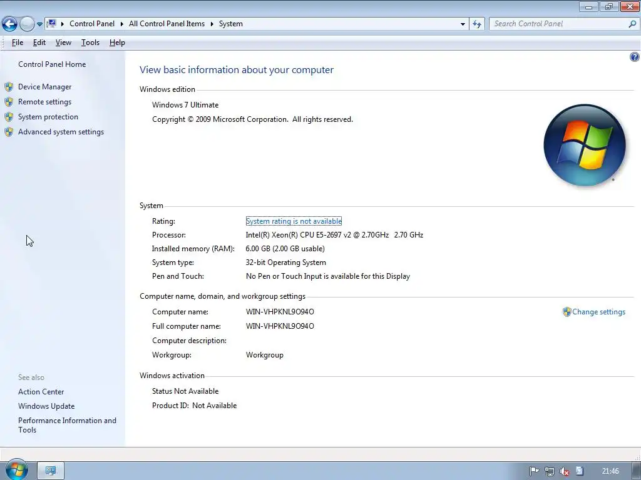Click the computer icon in the address bar
This screenshot has width=641, height=480.
(x=51, y=24)
